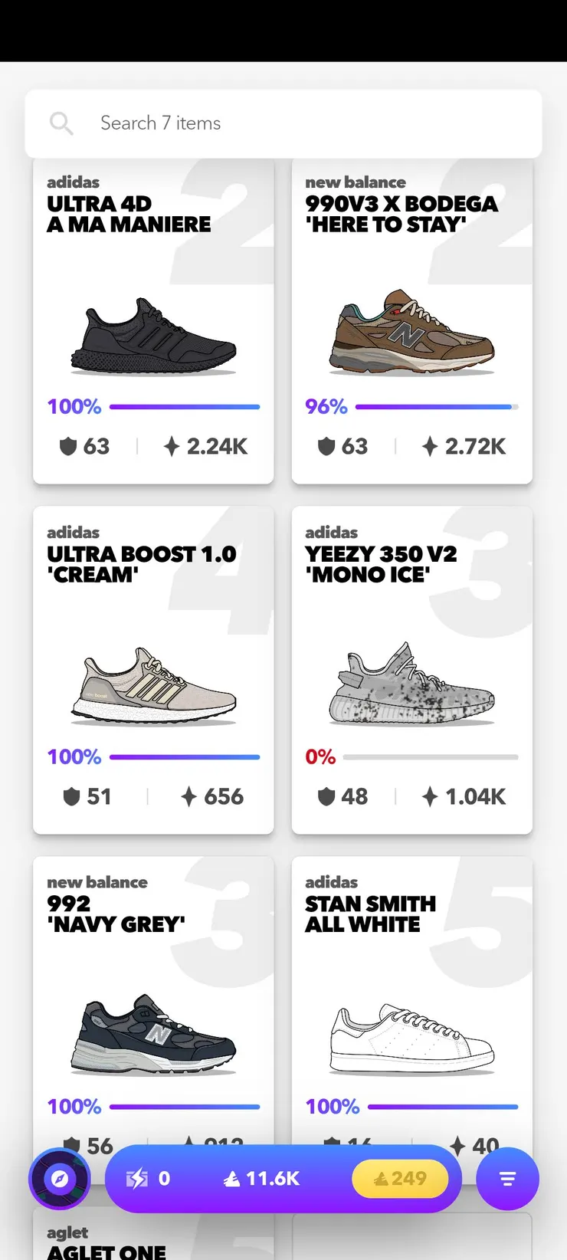
Task: Tap the sparkle icon beside 2.72K
Action: tap(430, 446)
